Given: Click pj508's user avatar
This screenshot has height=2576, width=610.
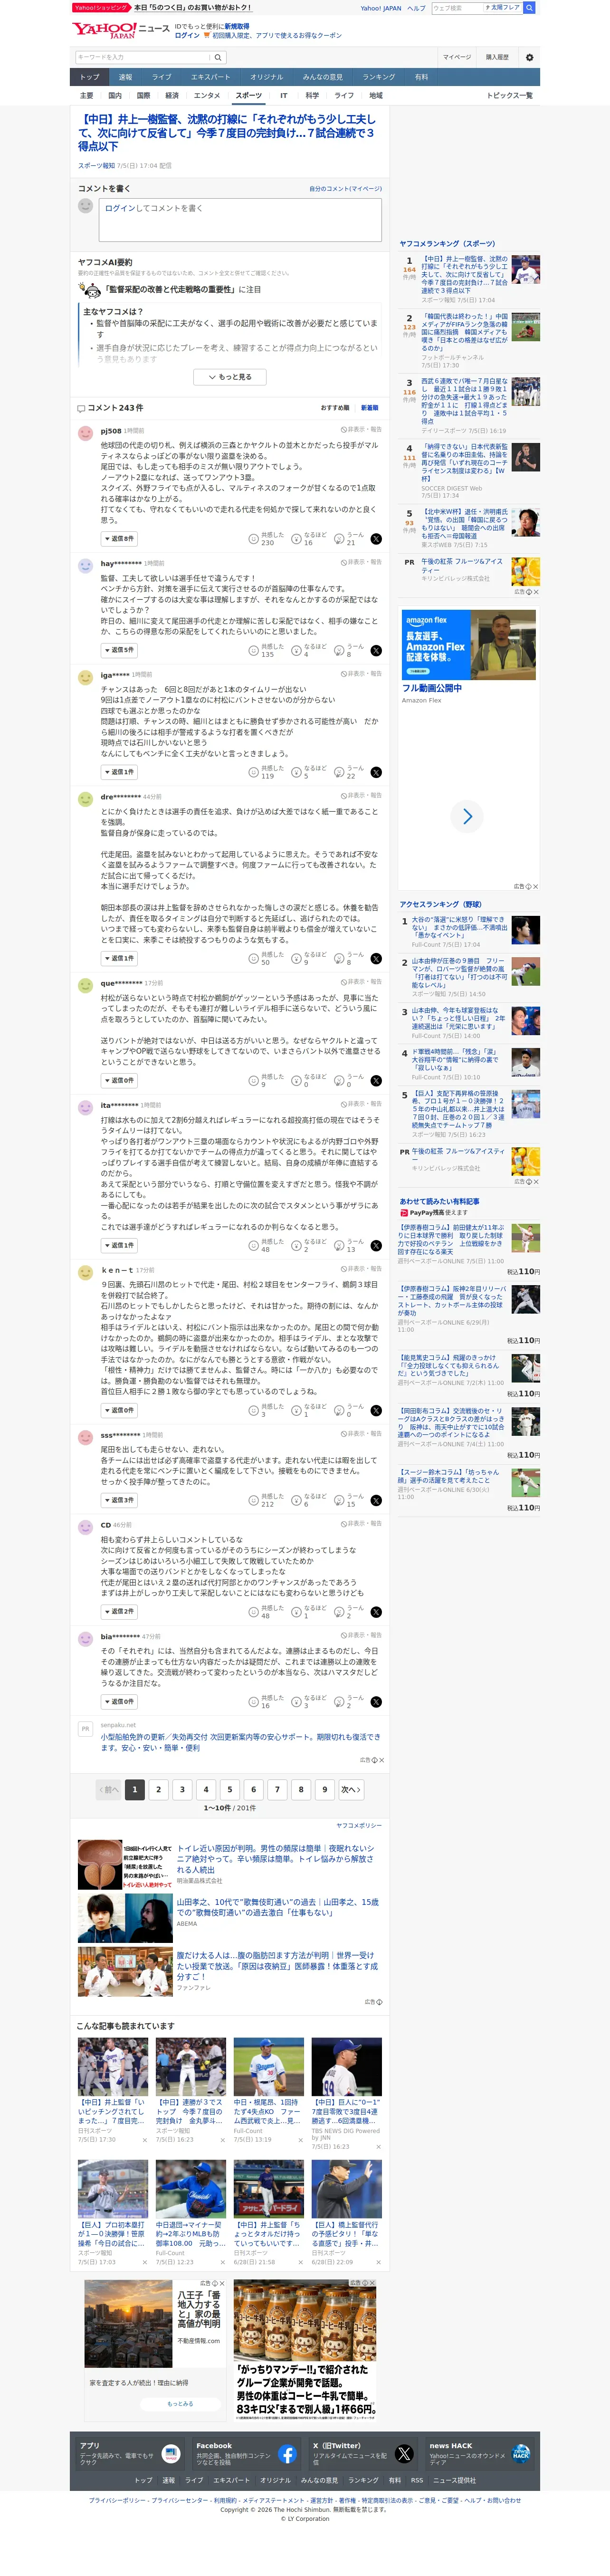Looking at the screenshot, I should (x=86, y=433).
